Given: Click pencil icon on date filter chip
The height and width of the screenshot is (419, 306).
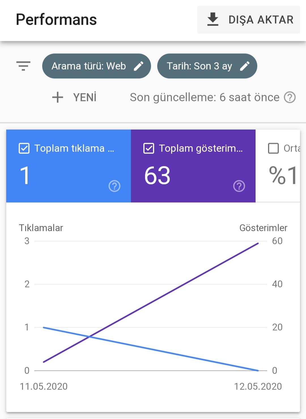Looking at the screenshot, I should (245, 66).
